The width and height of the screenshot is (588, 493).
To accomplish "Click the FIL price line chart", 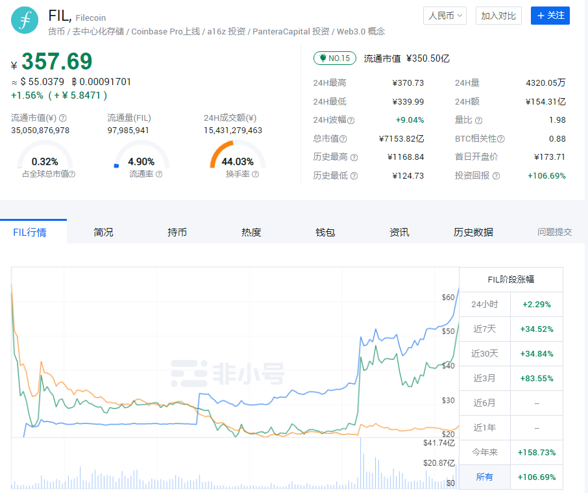I will pos(235,353).
